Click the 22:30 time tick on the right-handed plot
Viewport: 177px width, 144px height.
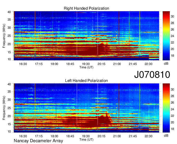click(149, 64)
